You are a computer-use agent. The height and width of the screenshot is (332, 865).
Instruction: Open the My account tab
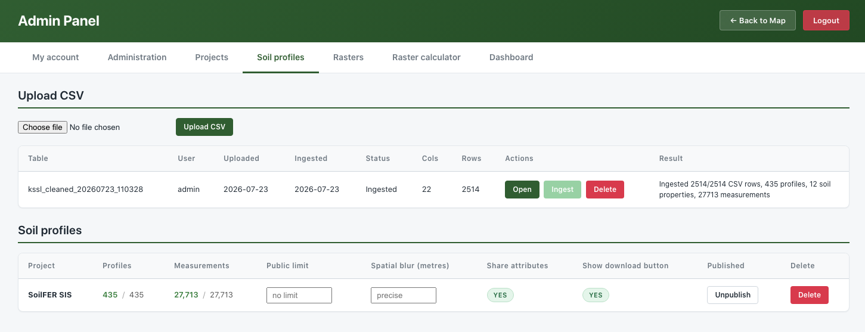[55, 57]
